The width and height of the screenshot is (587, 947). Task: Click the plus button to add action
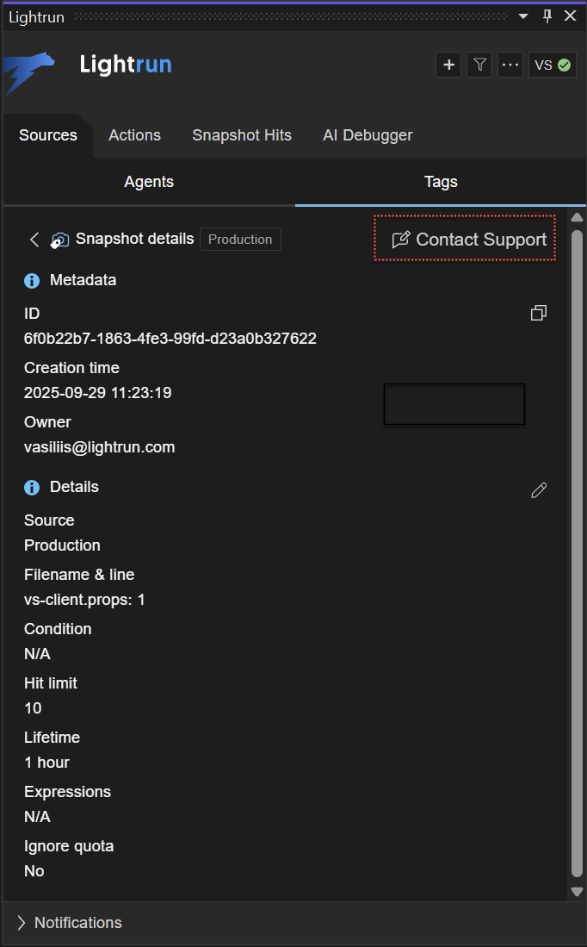click(448, 65)
